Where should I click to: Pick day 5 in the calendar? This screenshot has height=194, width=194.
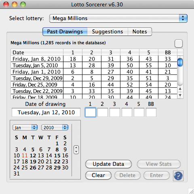(x=33, y=150)
